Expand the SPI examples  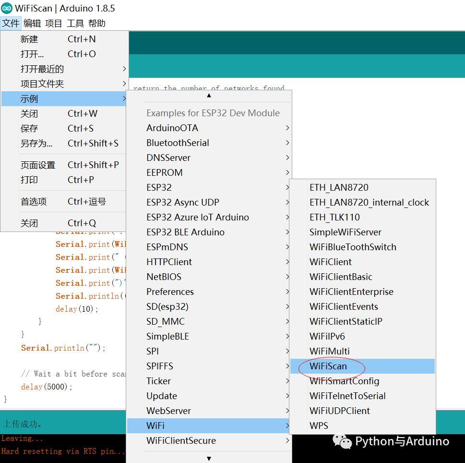208,351
